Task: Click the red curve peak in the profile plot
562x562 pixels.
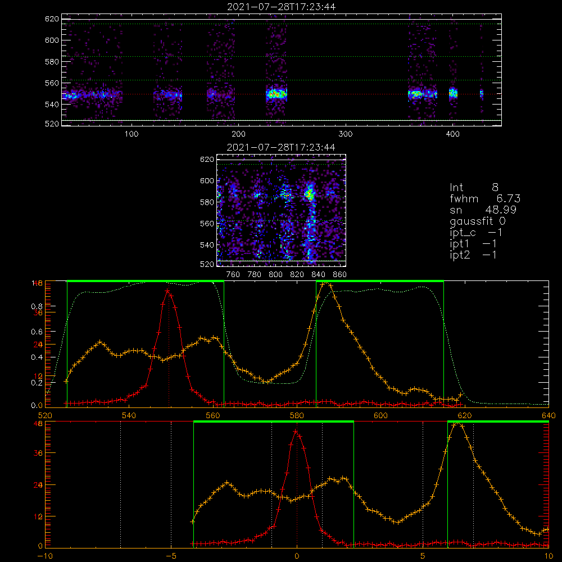Action: click(167, 291)
